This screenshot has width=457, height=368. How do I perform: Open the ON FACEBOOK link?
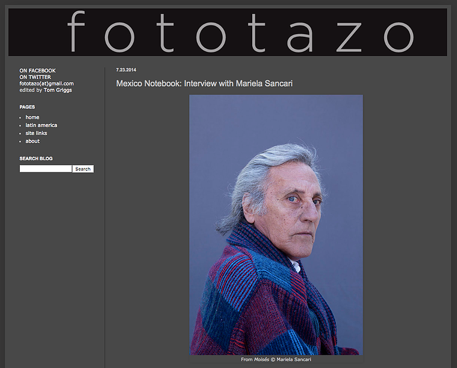click(x=37, y=70)
